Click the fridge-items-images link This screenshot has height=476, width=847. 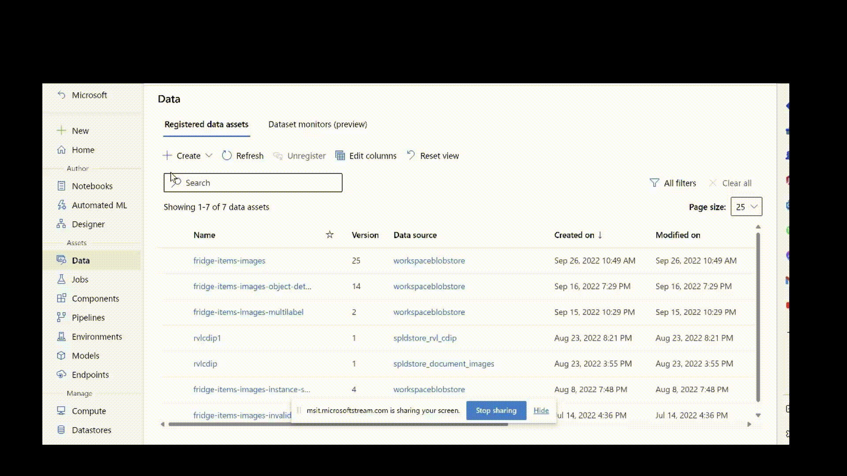point(229,260)
